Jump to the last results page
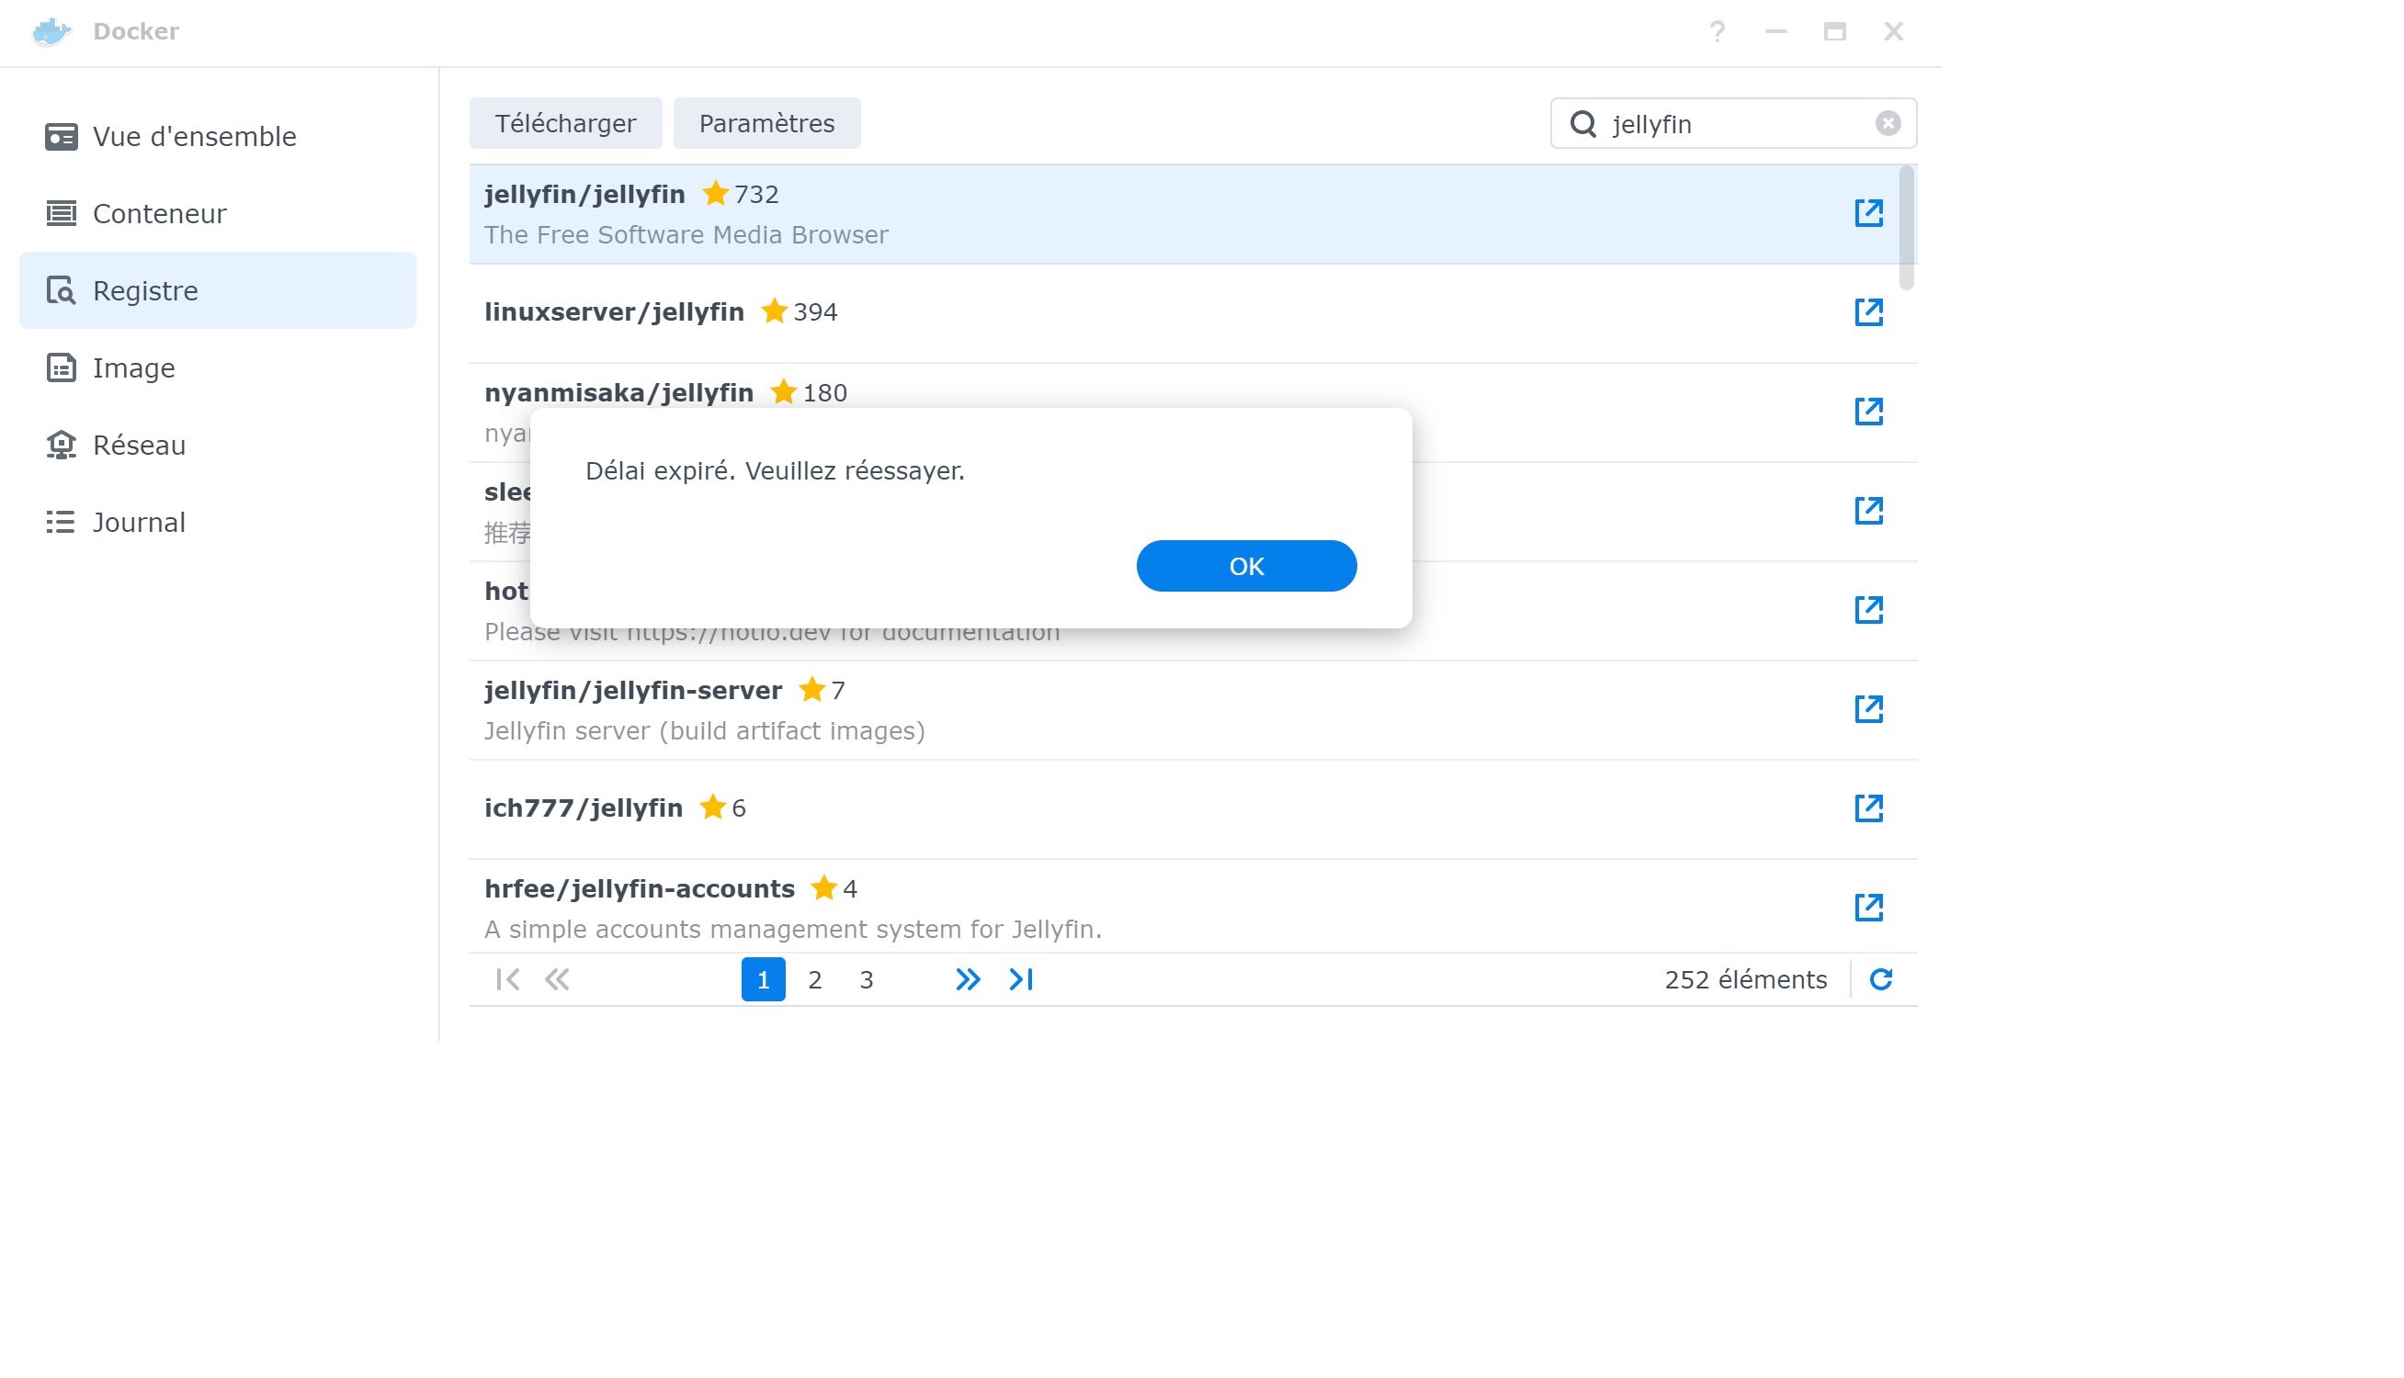2404x1378 pixels. point(1019,979)
